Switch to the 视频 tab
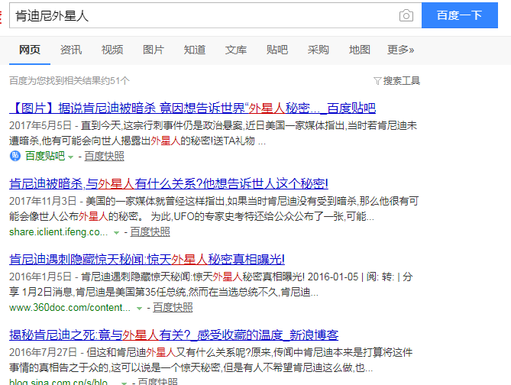This screenshot has height=385, width=511. [112, 50]
